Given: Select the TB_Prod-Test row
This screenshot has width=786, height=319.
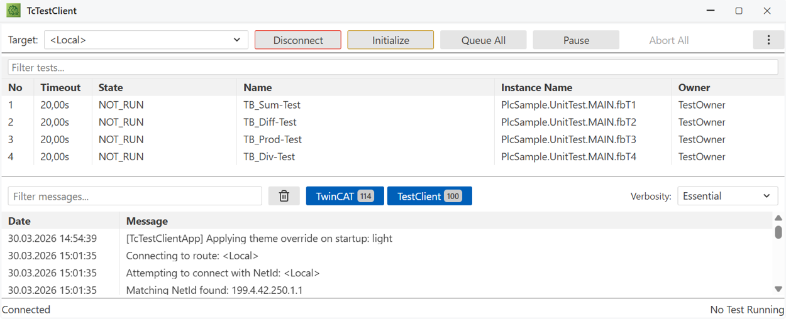Looking at the screenshot, I should 393,139.
